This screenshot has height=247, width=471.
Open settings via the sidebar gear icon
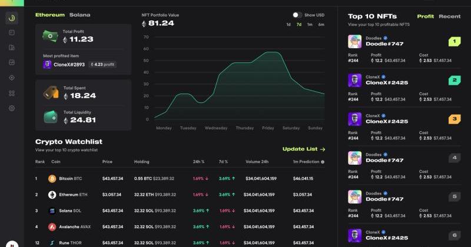click(12, 108)
